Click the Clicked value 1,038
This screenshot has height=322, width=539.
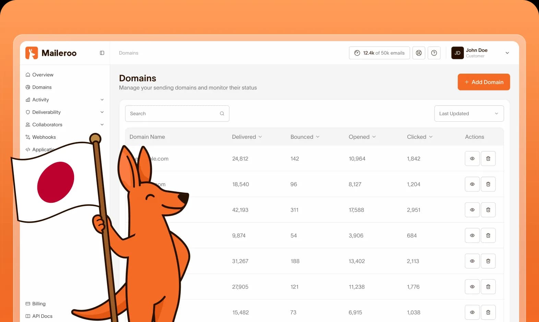pyautogui.click(x=414, y=312)
